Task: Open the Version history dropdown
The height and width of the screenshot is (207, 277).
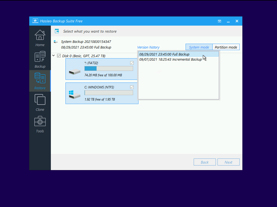Action: pyautogui.click(x=148, y=47)
